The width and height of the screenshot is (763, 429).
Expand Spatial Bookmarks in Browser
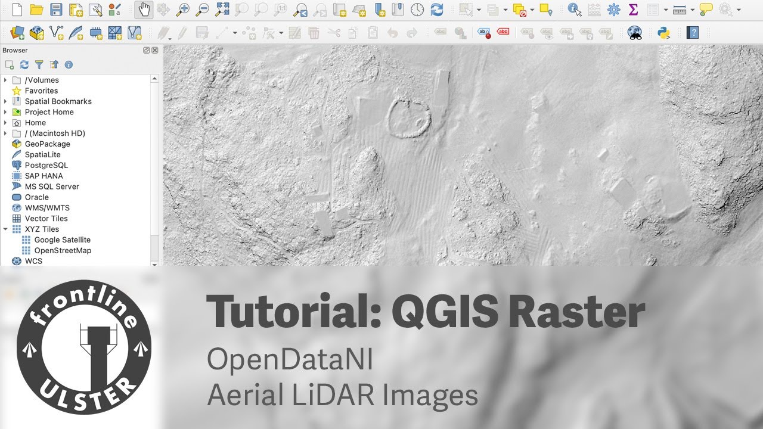pos(5,101)
